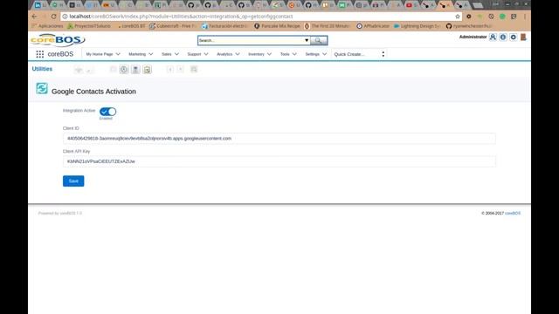Open the Inventory menu
The width and height of the screenshot is (559, 314).
click(x=259, y=54)
